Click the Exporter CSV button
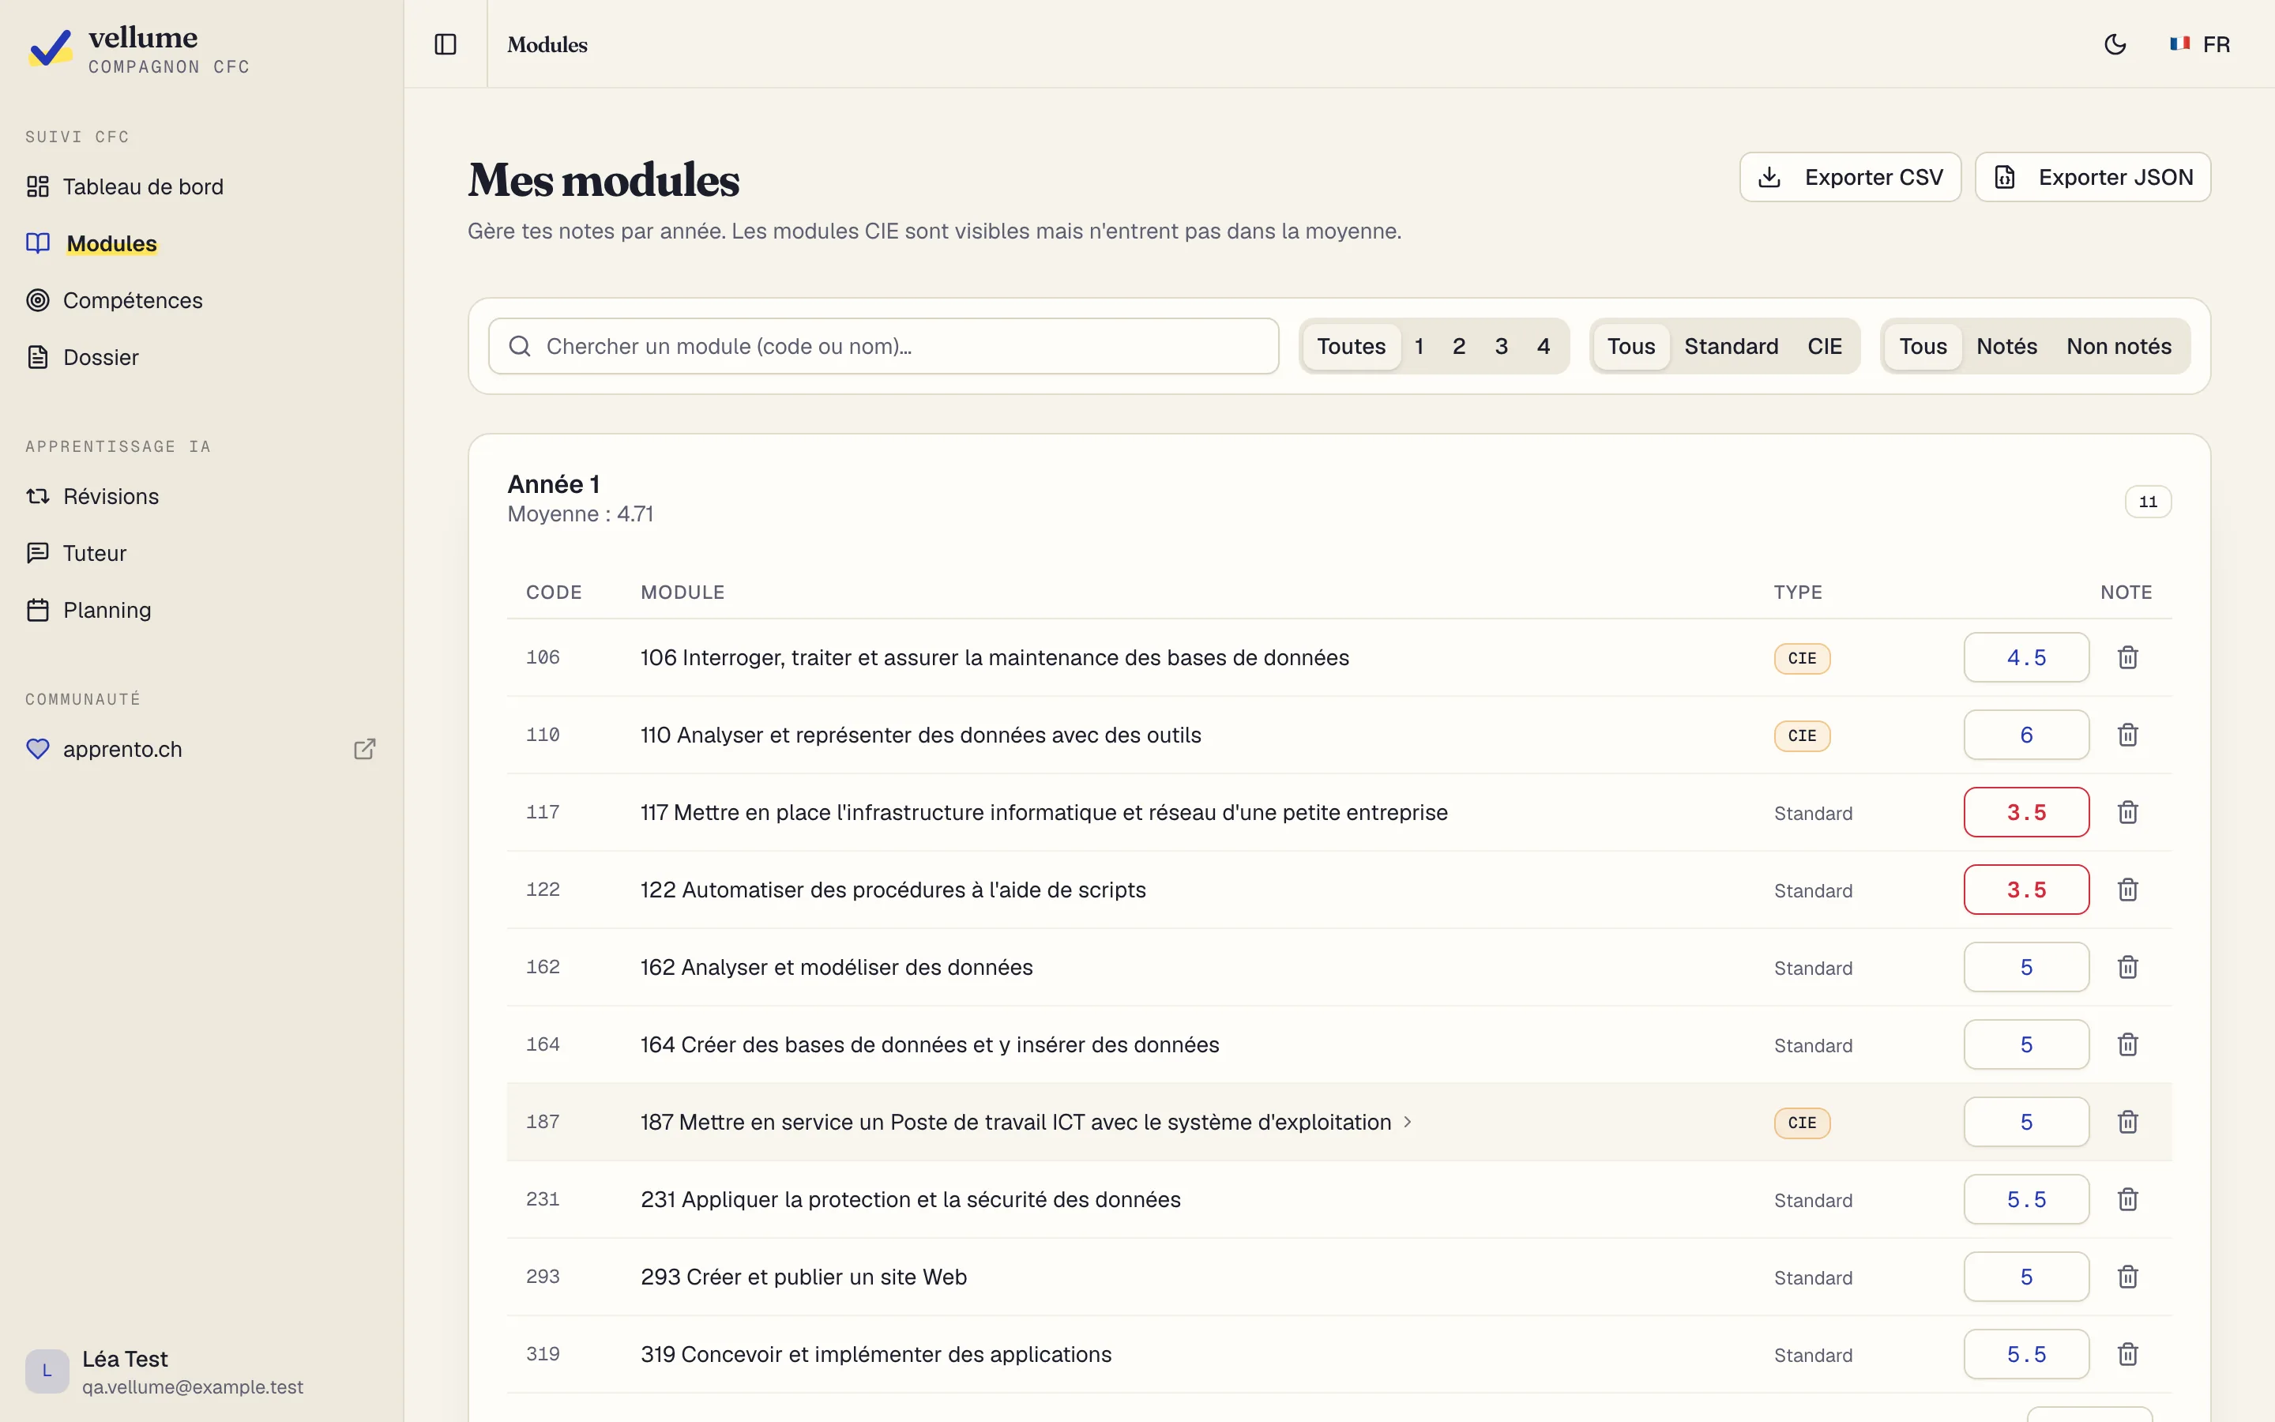The width and height of the screenshot is (2275, 1422). (x=1850, y=177)
